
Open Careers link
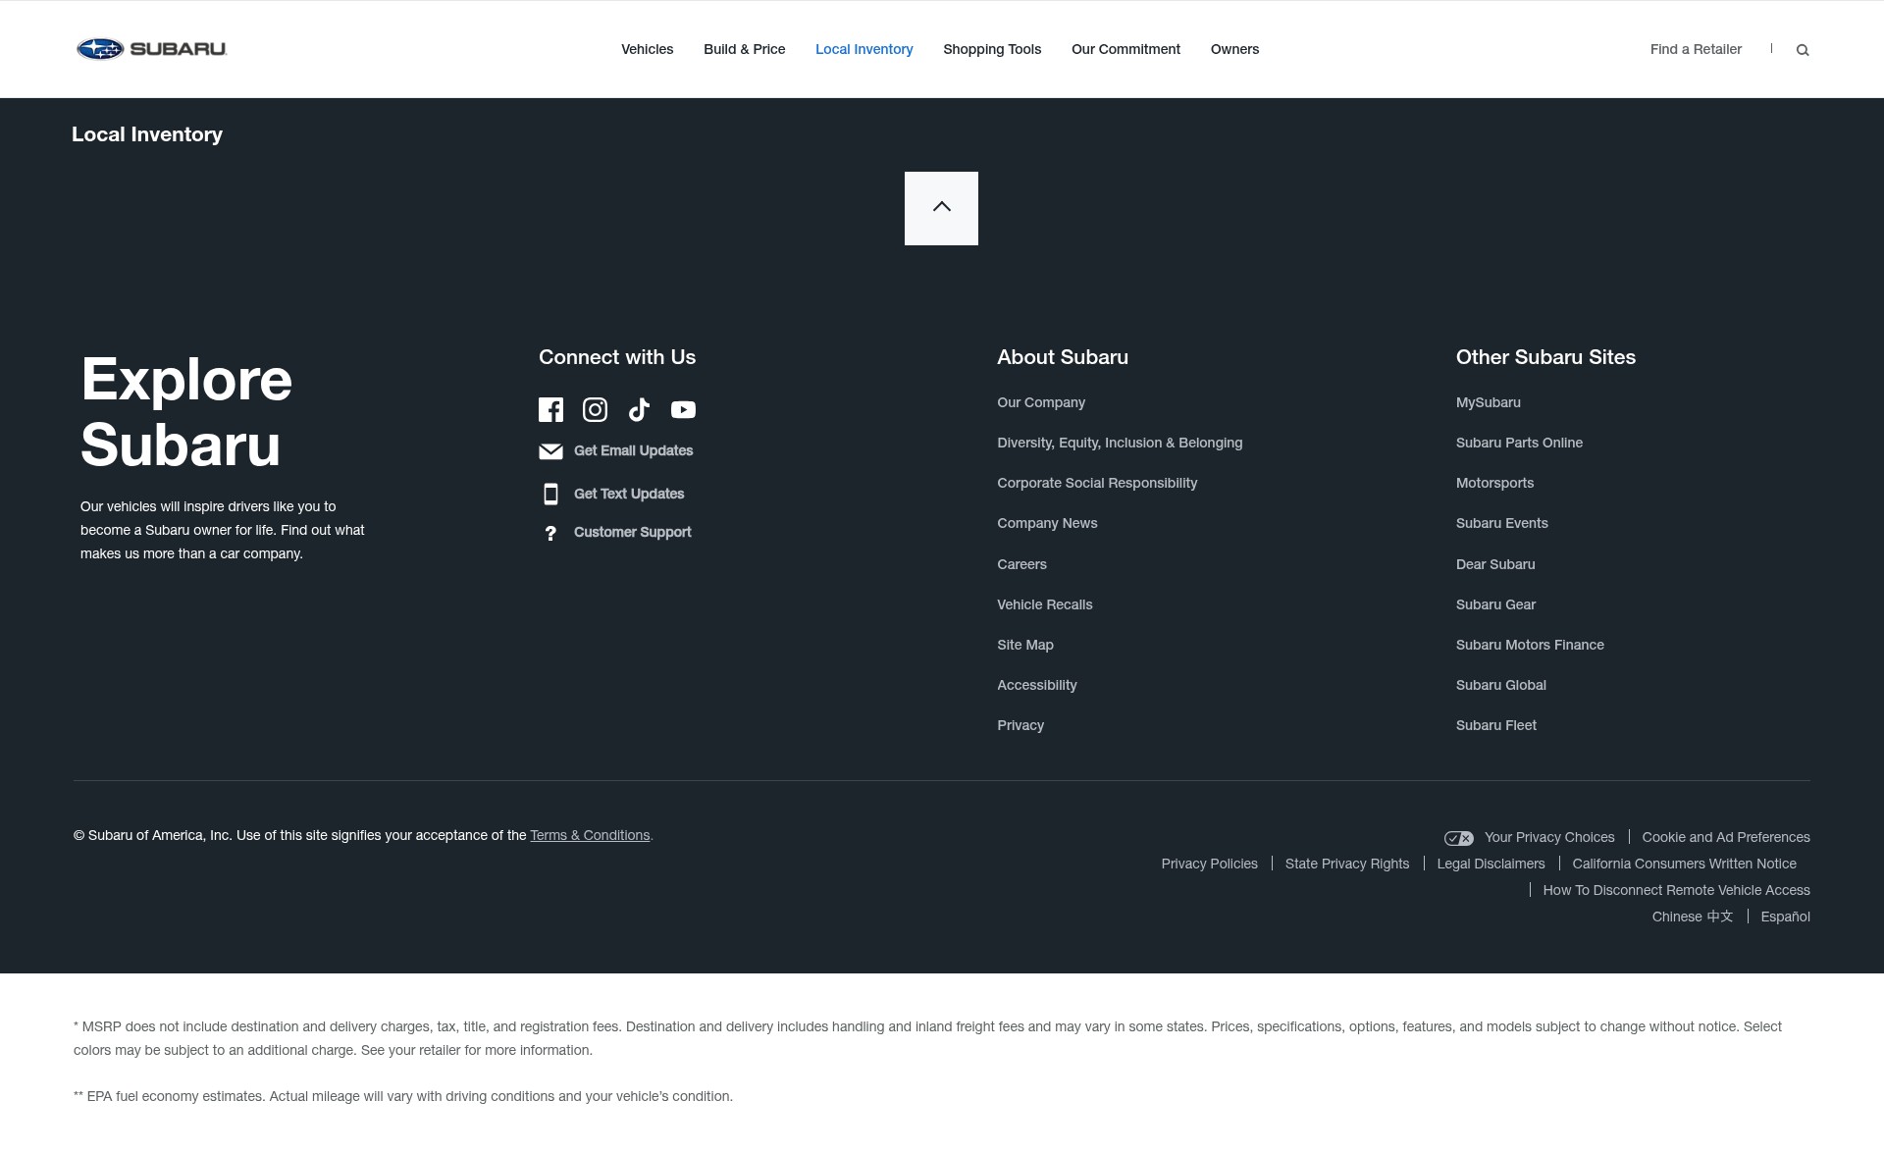point(1021,564)
